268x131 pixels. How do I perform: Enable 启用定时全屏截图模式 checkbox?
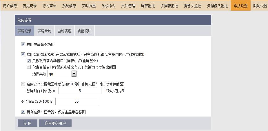click(x=23, y=84)
